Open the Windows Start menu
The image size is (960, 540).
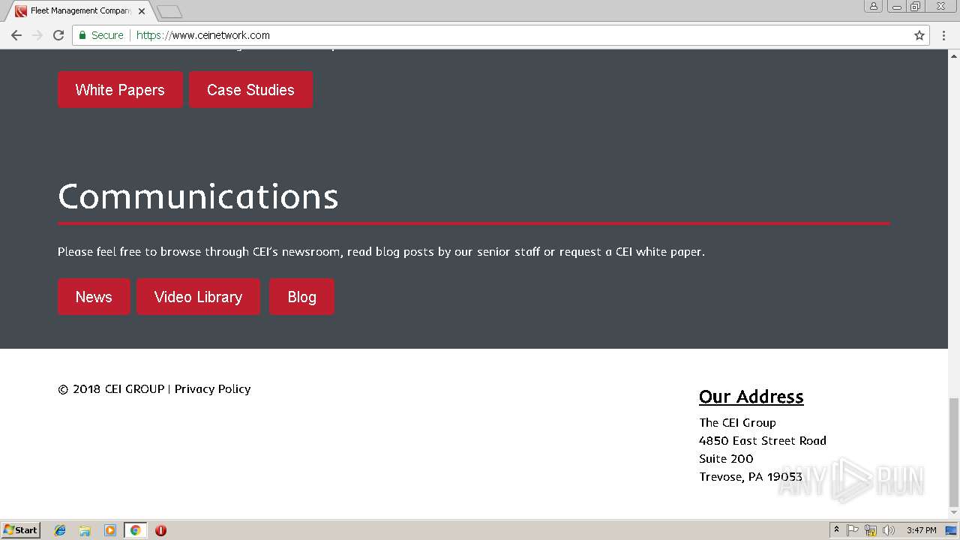click(20, 530)
